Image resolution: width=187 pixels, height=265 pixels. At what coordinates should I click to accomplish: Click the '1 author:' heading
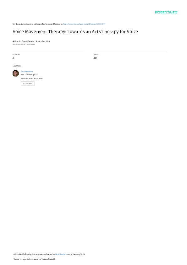click(17, 66)
